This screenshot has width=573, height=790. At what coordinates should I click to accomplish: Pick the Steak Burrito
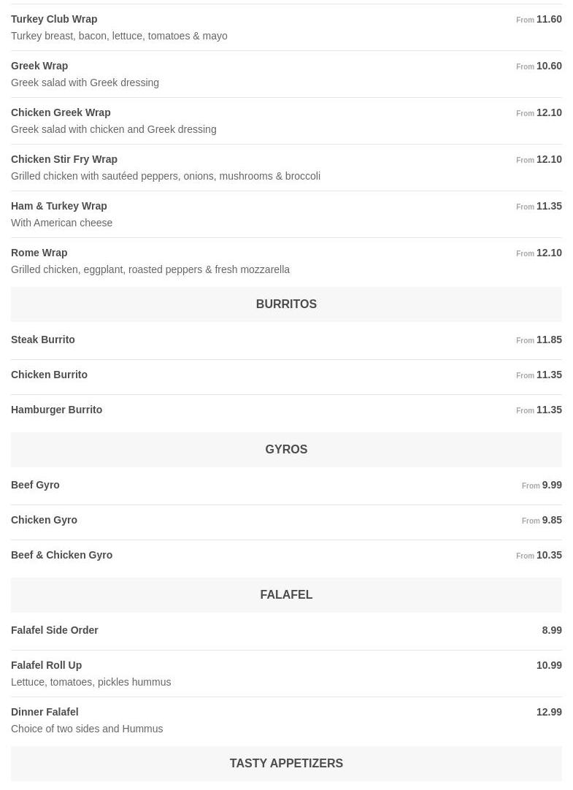tap(43, 340)
